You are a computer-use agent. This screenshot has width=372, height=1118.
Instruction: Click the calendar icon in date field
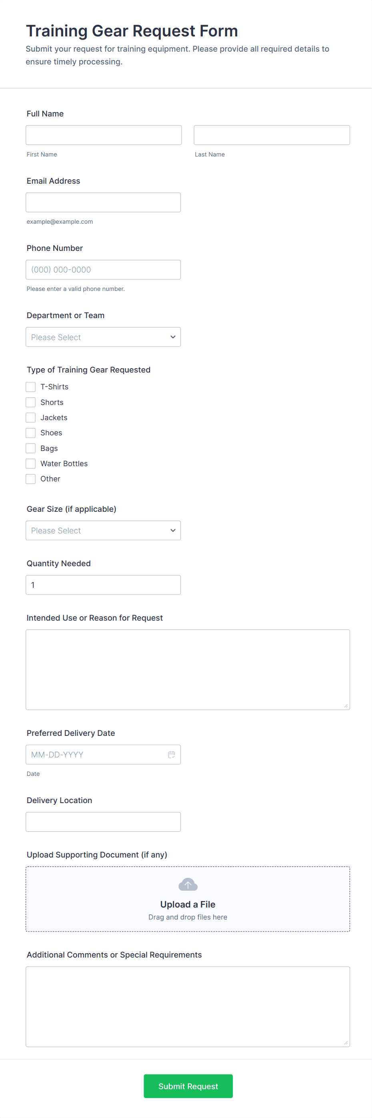[172, 754]
